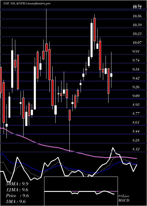The image size is (147, 206).
Task: Click the 50MA : 9.9 legend text
Action: point(17,184)
